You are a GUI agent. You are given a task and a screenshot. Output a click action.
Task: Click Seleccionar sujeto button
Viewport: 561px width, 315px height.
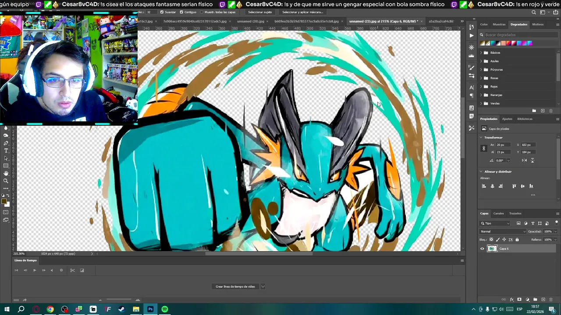pyautogui.click(x=260, y=12)
